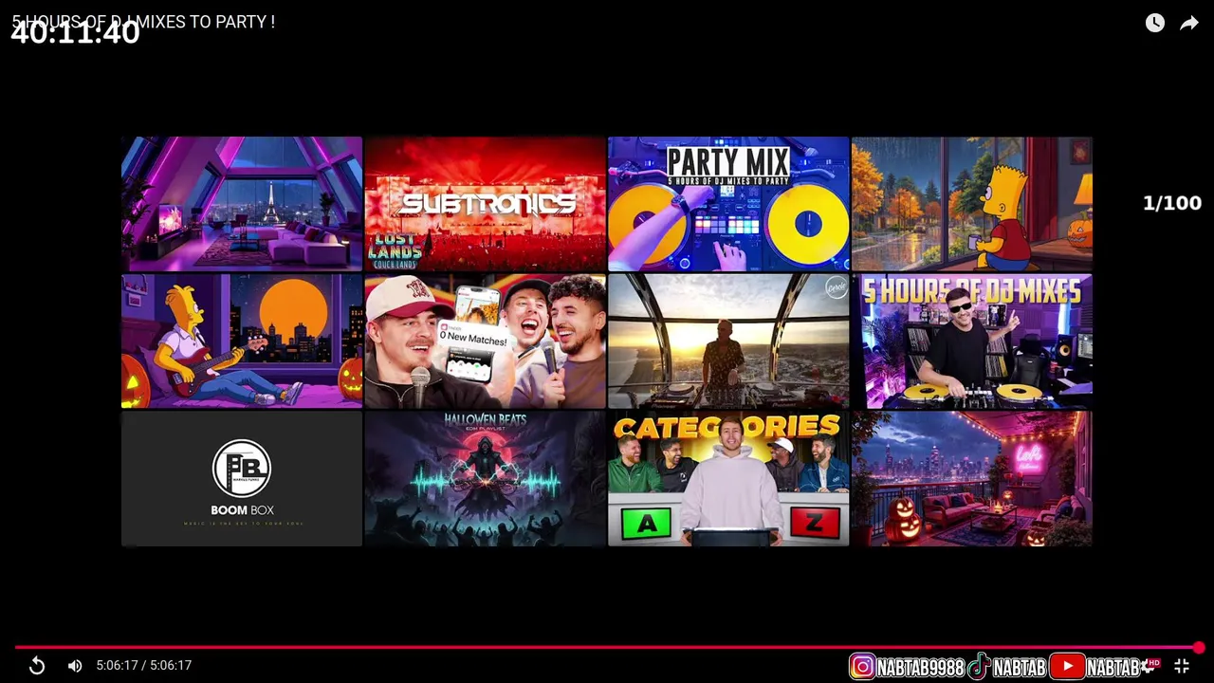Open the Simpson playing guitar thumbnail
This screenshot has height=683, width=1214.
(x=242, y=341)
